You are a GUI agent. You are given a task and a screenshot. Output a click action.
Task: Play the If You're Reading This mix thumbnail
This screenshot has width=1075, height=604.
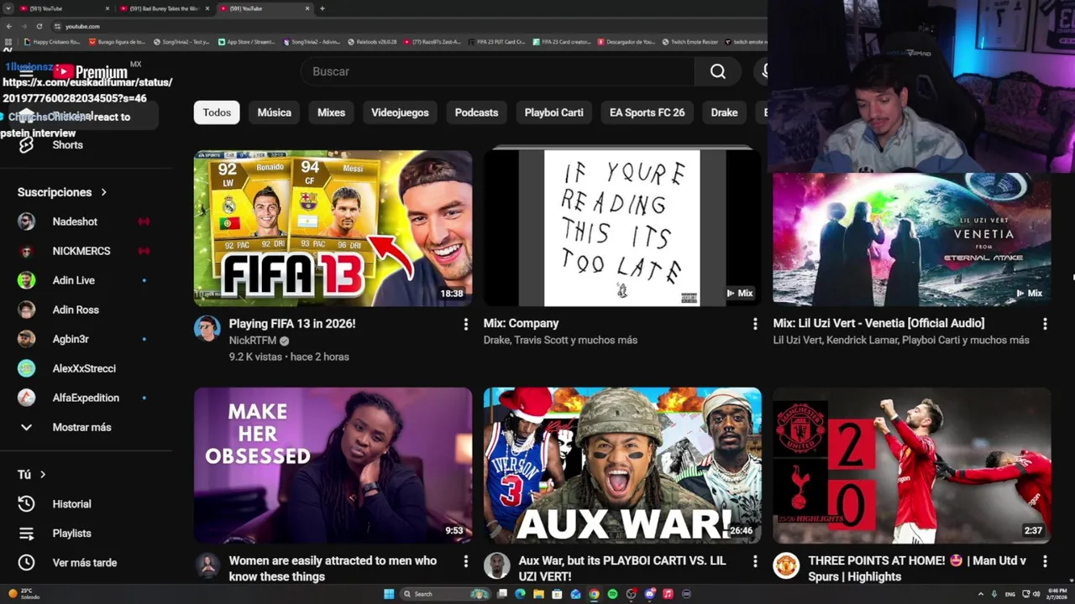point(622,228)
